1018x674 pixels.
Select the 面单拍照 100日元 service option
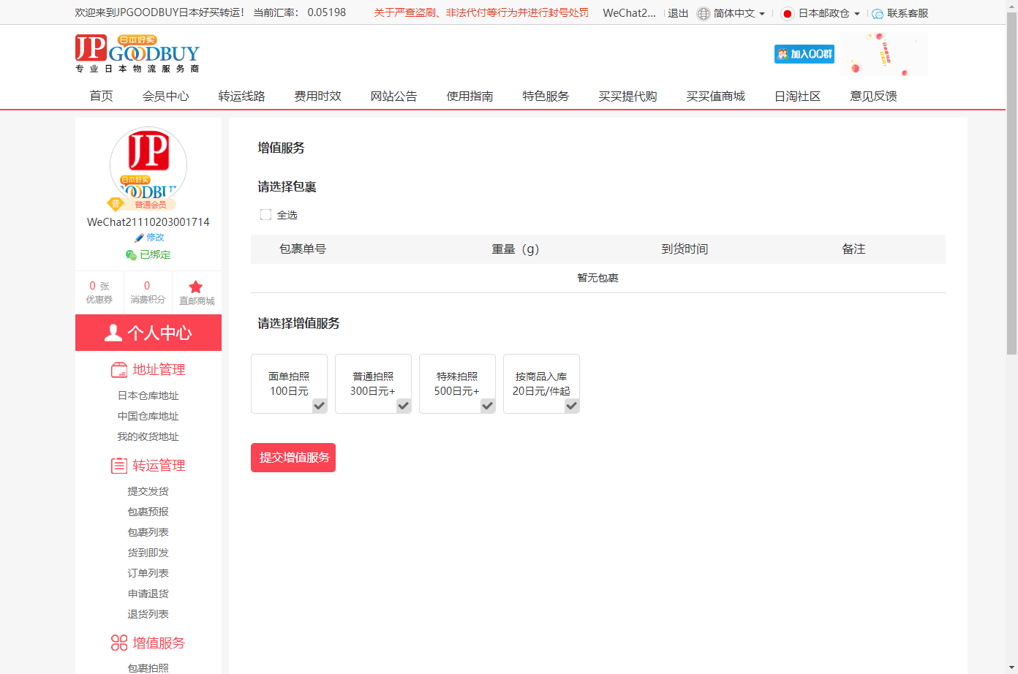pos(289,384)
